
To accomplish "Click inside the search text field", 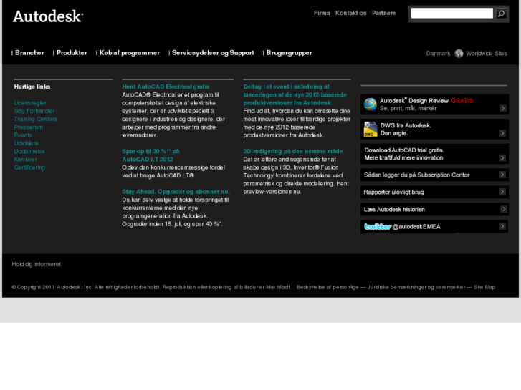I will click(x=452, y=14).
